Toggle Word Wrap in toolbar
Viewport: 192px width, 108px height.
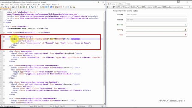46,7
